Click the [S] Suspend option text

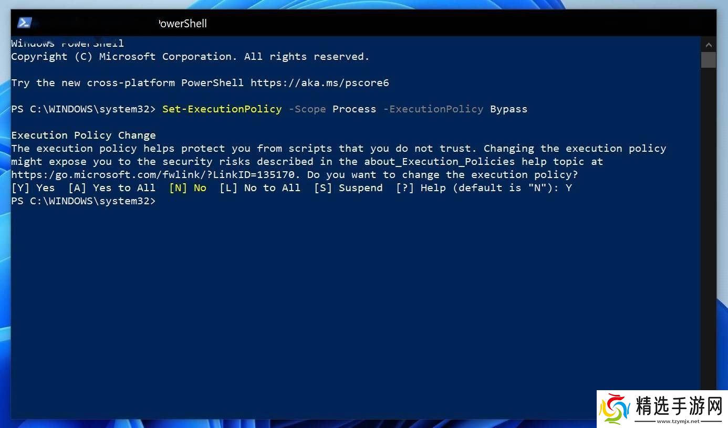348,188
